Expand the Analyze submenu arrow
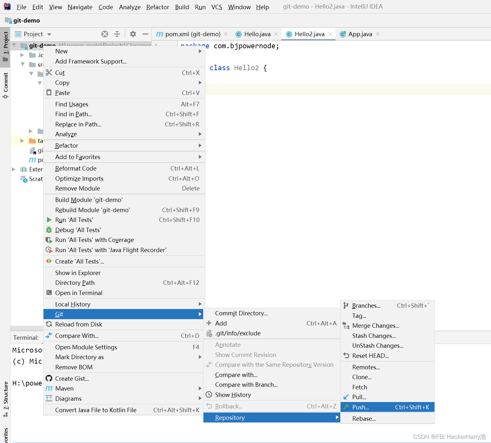Screen dimensions: 491x443 click(x=200, y=134)
